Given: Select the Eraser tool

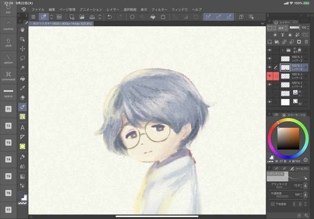Looking at the screenshot, I should [x=22, y=97].
